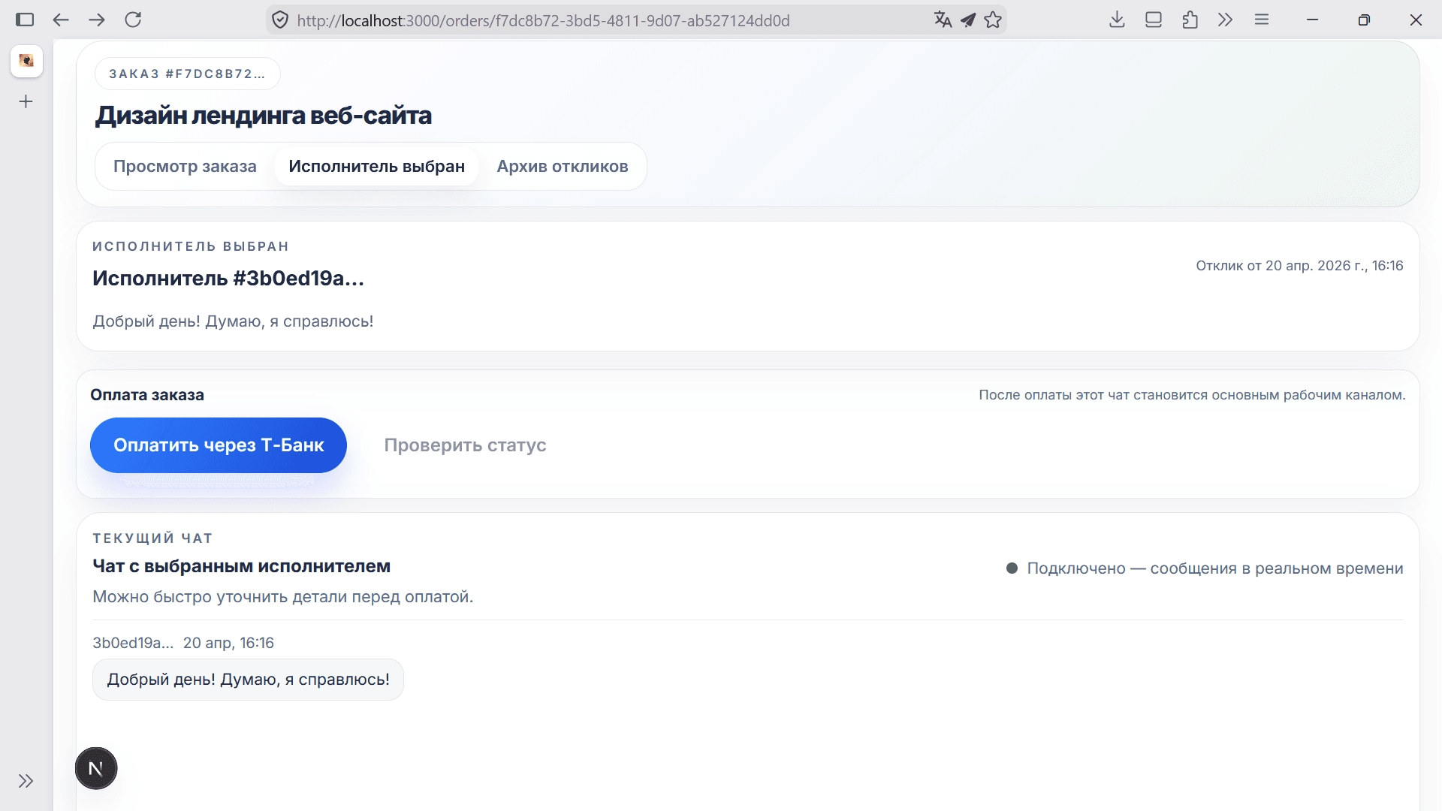Click Оплатить через Т-Банк button
Image resolution: width=1442 pixels, height=811 pixels.
[219, 445]
